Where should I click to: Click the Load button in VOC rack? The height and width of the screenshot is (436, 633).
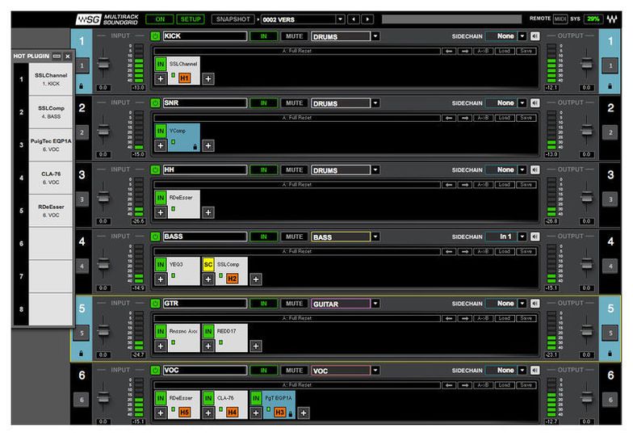(504, 385)
